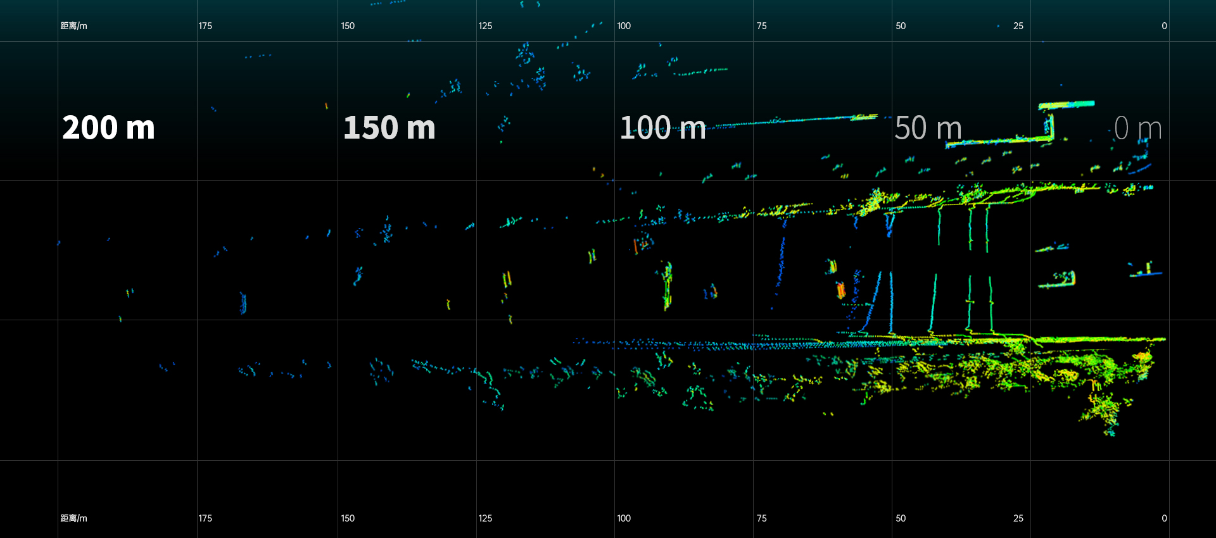Select the large "50 m" range label
Screen dimensions: 1216x538
pos(928,128)
